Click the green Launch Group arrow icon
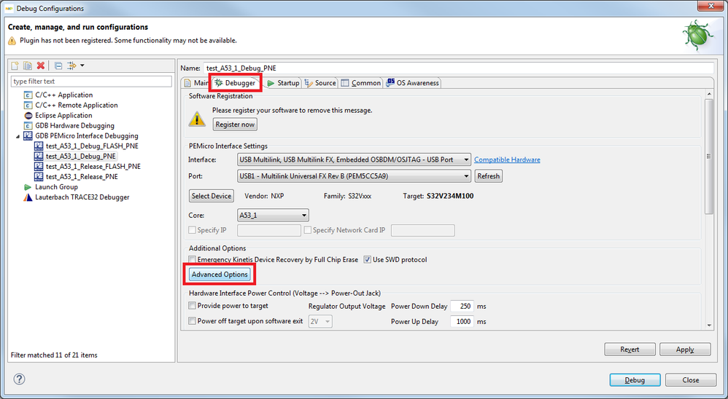The height and width of the screenshot is (399, 728). pos(28,186)
